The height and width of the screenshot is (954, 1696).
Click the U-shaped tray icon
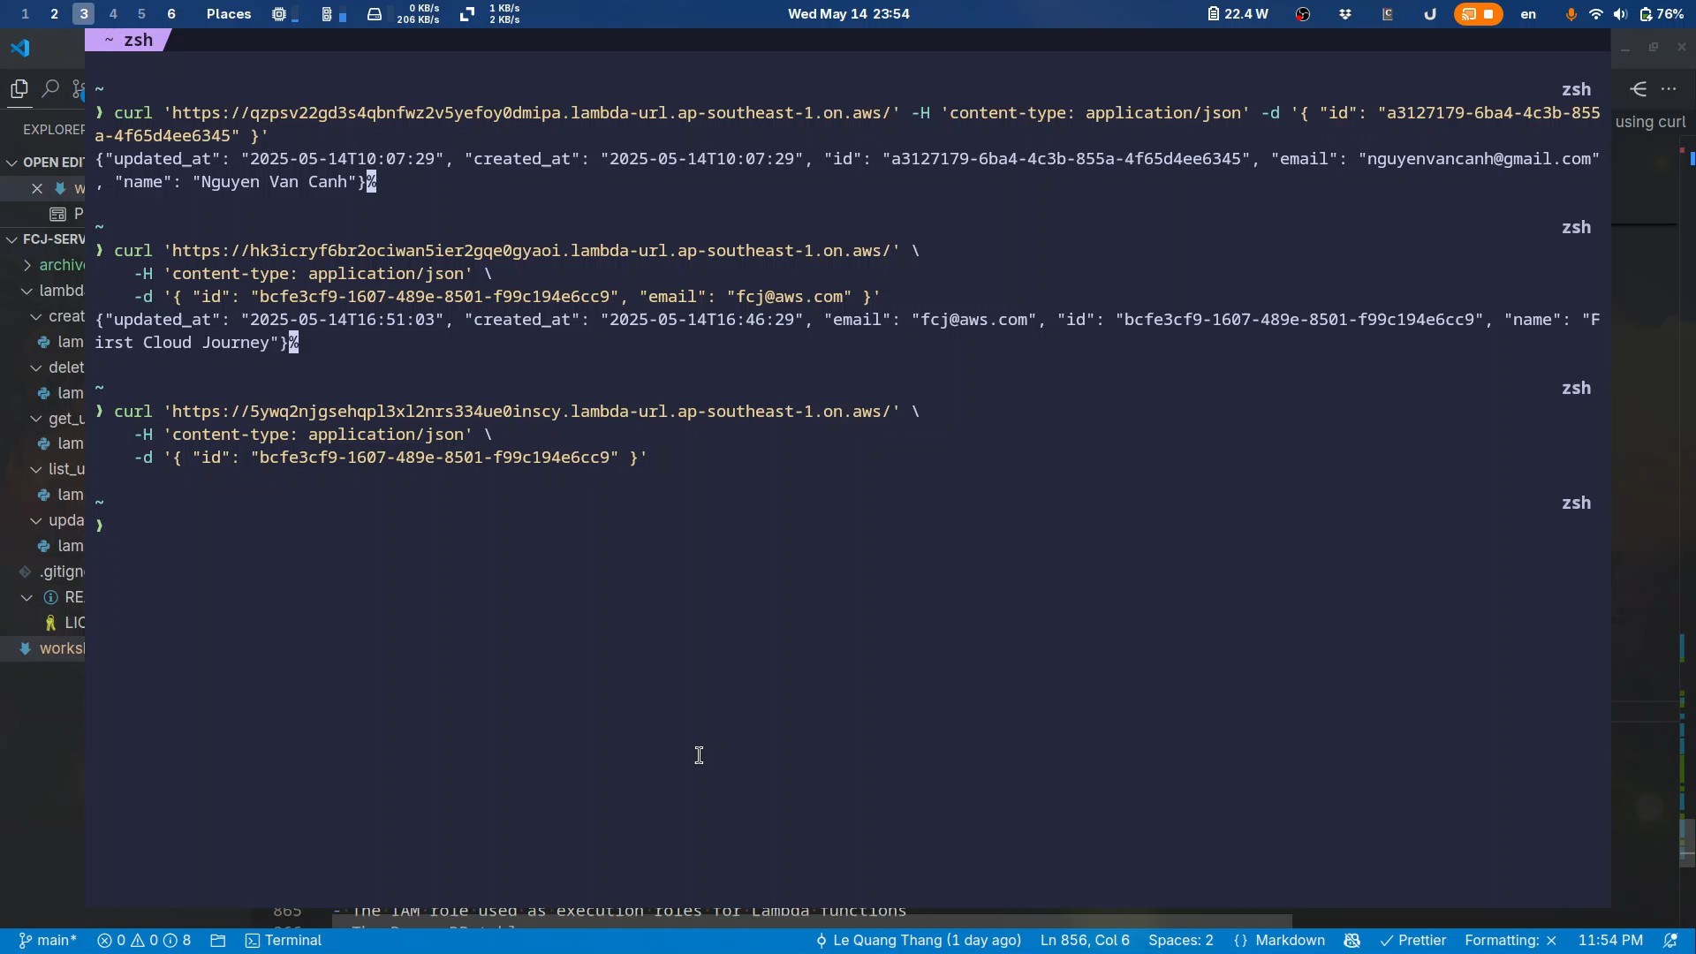1430,14
